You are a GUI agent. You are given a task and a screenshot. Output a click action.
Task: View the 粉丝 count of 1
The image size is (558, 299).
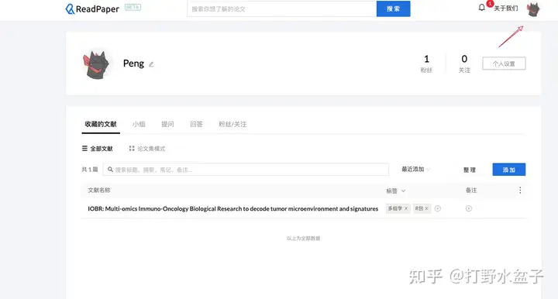coord(426,64)
